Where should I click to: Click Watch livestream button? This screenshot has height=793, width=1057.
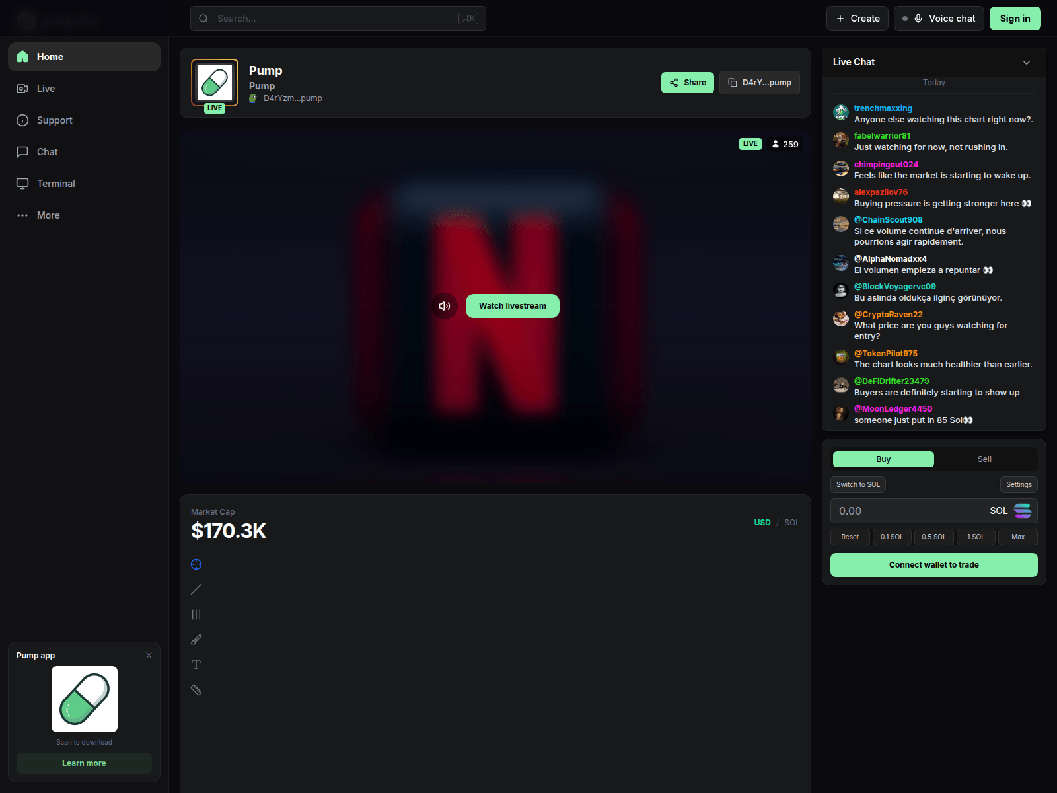[x=513, y=306]
